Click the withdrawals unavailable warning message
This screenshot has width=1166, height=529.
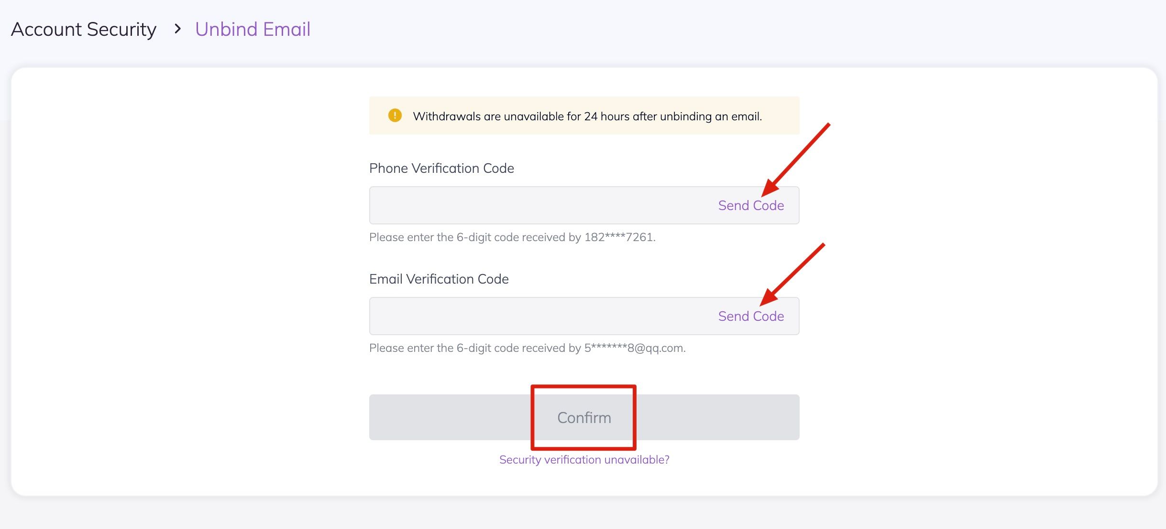click(x=587, y=116)
